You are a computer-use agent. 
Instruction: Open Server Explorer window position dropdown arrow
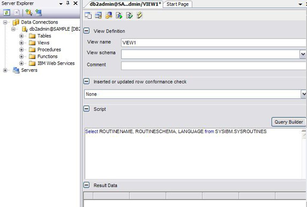pos(61,4)
